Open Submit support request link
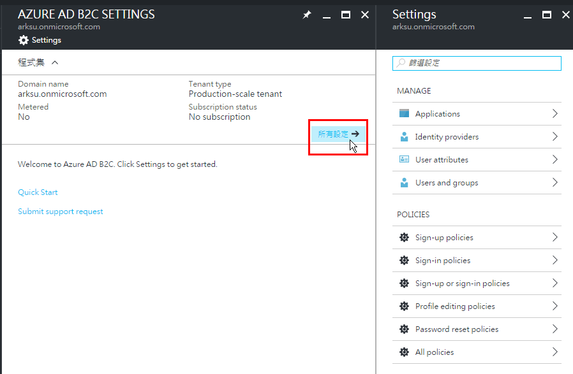The width and height of the screenshot is (573, 374). 61,212
